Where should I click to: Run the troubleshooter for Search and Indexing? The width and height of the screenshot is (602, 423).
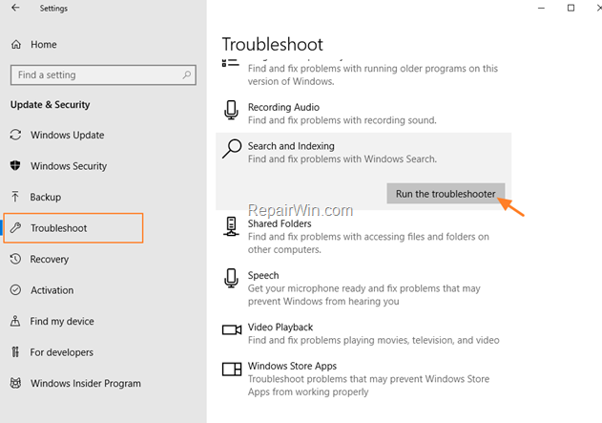[x=446, y=194]
